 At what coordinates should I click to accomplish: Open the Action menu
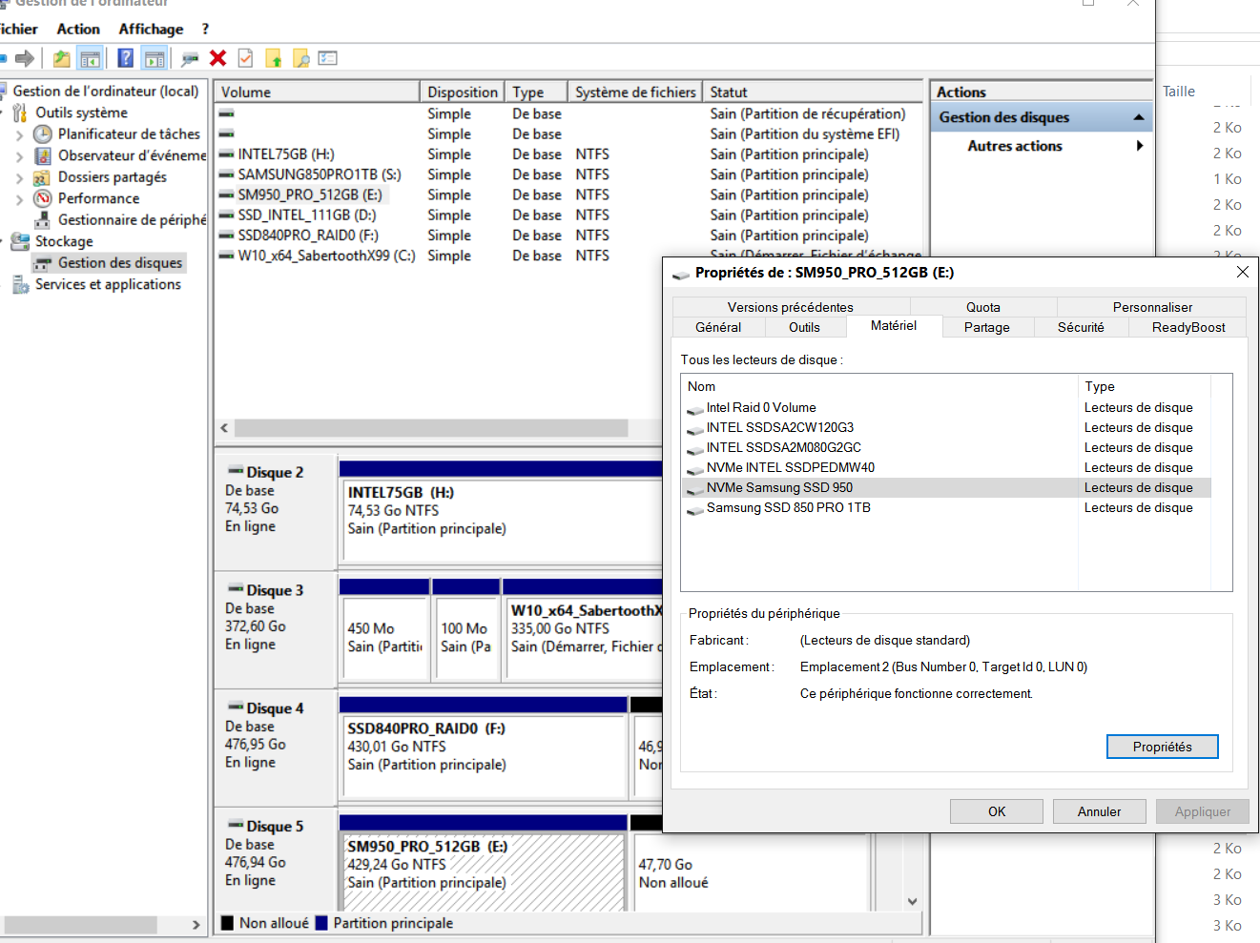click(78, 29)
